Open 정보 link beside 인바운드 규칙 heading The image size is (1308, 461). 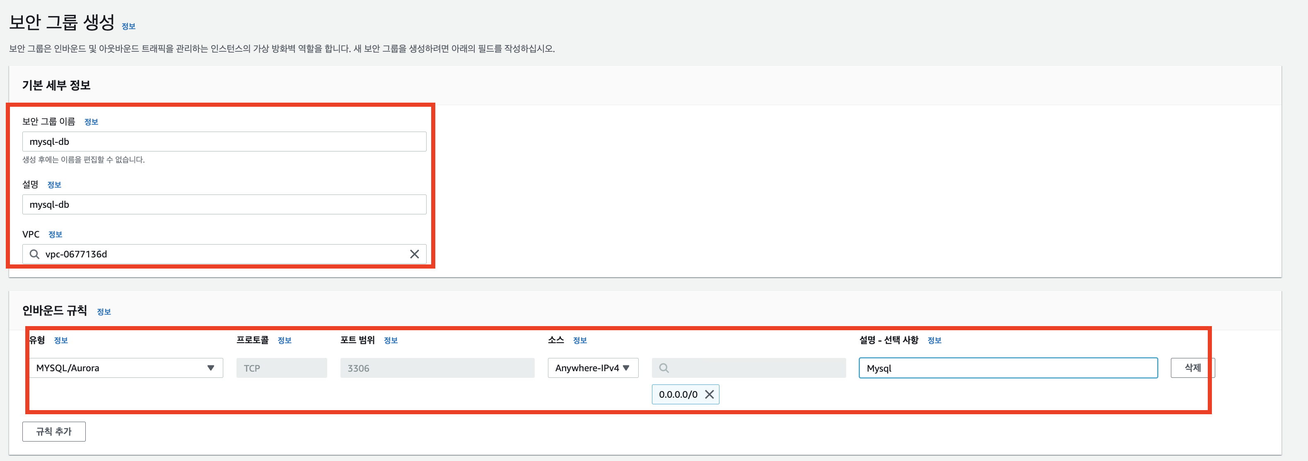(104, 312)
